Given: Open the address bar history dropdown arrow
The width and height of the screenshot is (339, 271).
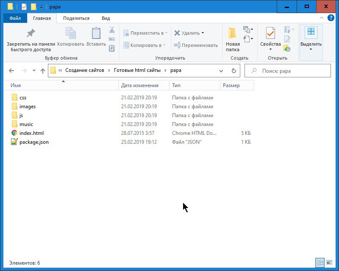Looking at the screenshot, I should click(x=221, y=71).
